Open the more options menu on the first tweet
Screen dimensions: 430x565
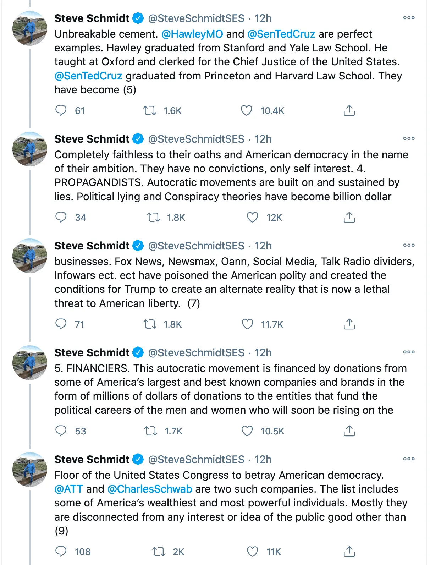(409, 18)
